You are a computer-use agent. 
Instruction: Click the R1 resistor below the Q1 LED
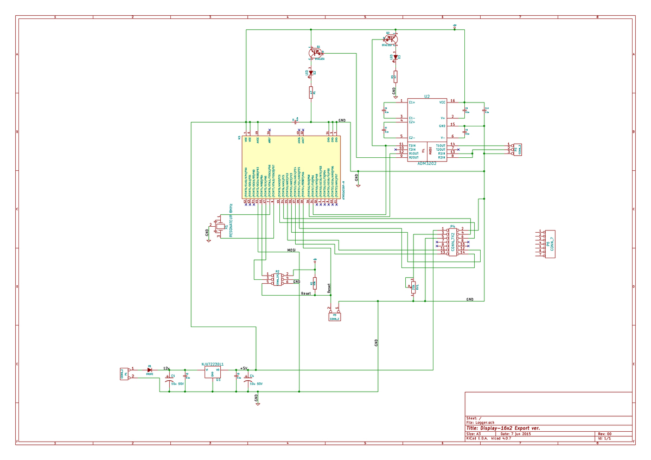pos(311,93)
